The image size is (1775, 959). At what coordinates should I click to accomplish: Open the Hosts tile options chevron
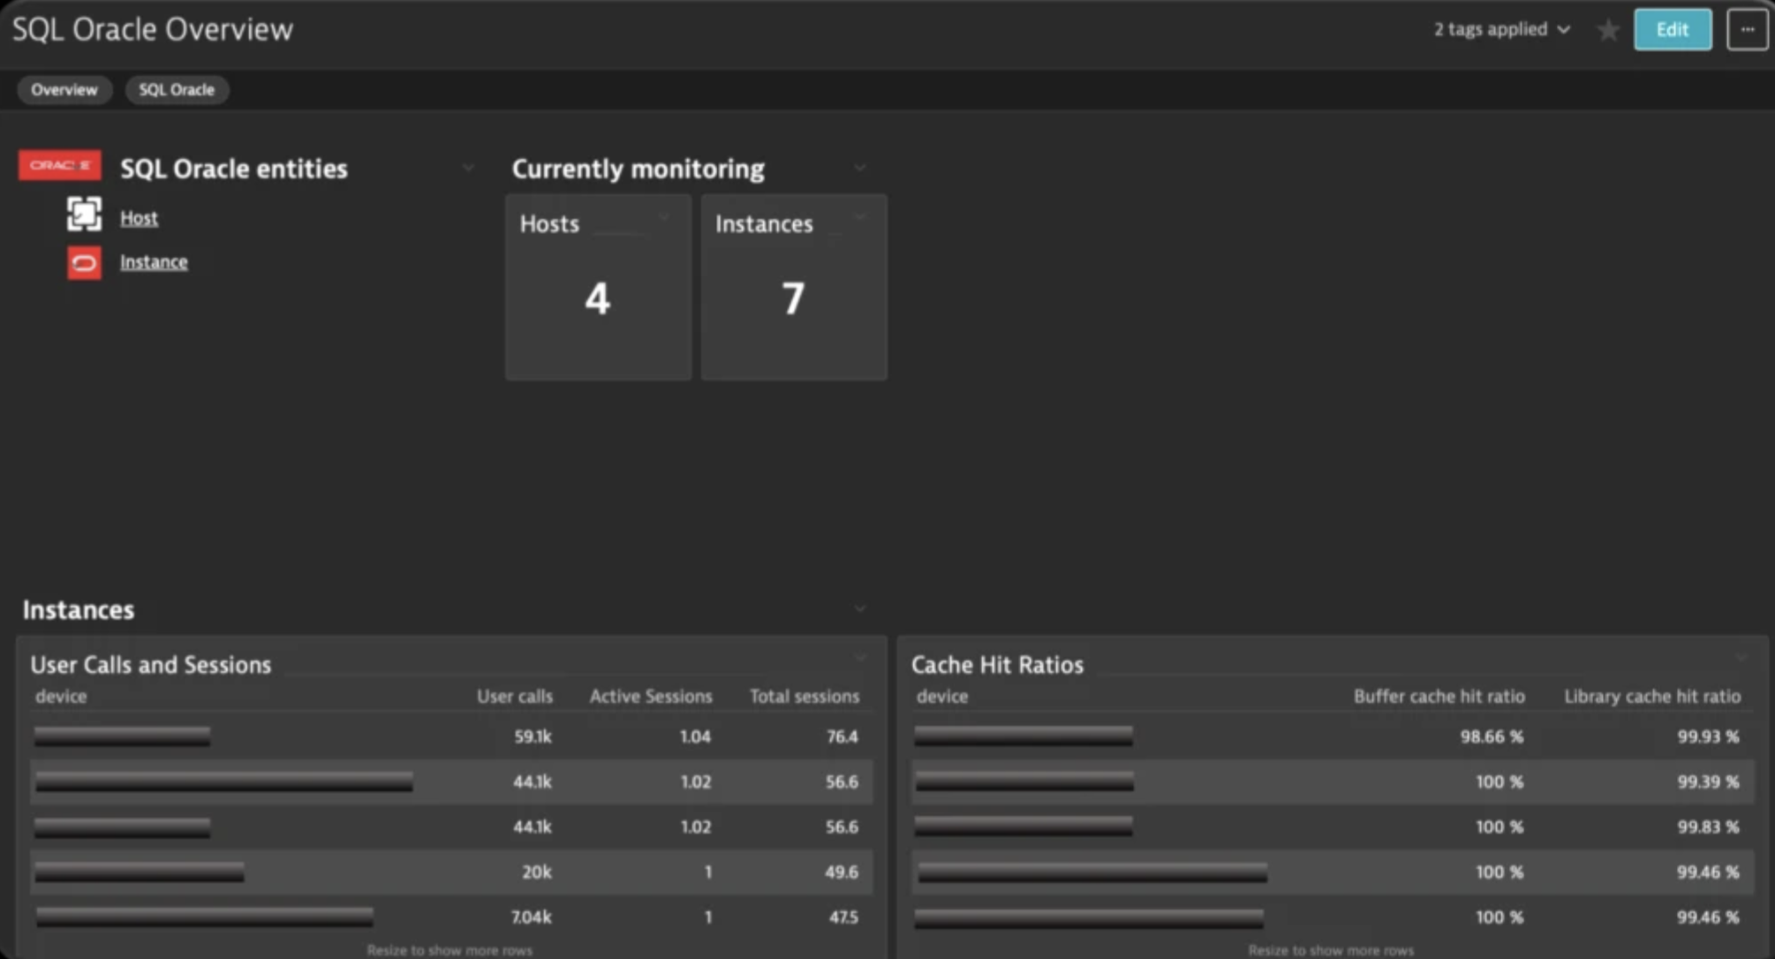(664, 217)
